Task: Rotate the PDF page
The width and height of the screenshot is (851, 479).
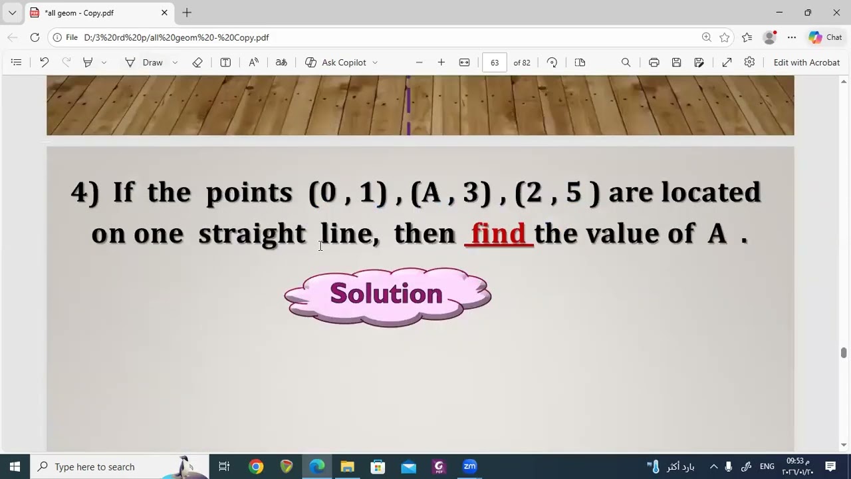Action: [552, 63]
